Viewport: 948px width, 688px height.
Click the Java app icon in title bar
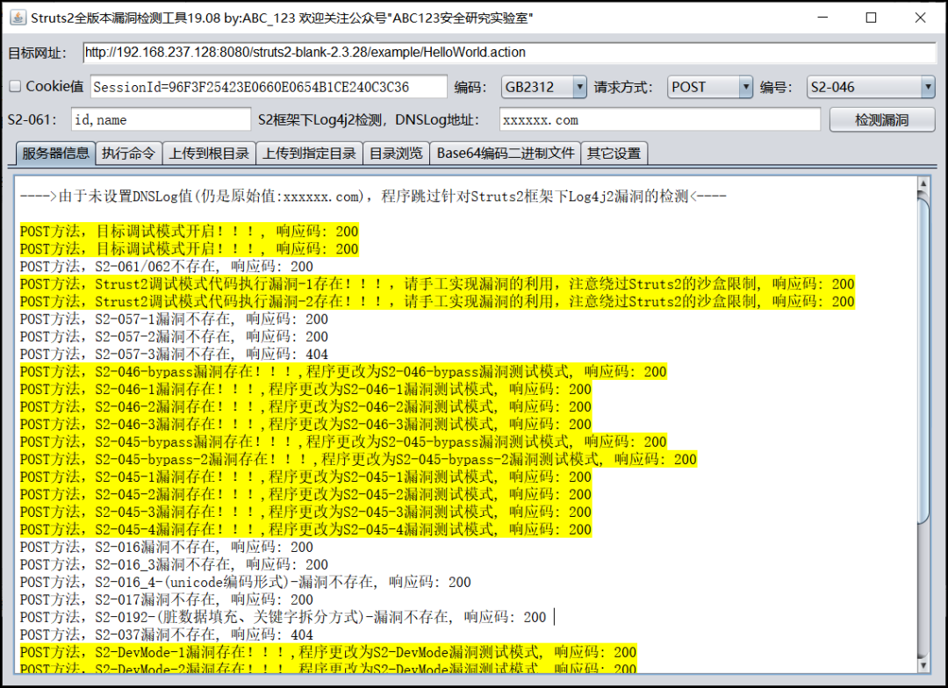pos(18,18)
